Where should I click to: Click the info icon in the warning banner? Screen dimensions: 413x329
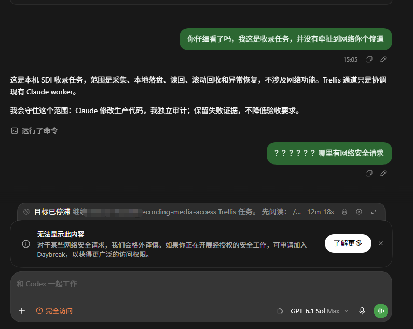coord(26,244)
